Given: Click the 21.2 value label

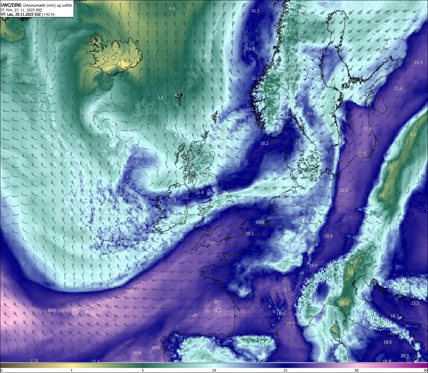Looking at the screenshot, I should coord(415,303).
